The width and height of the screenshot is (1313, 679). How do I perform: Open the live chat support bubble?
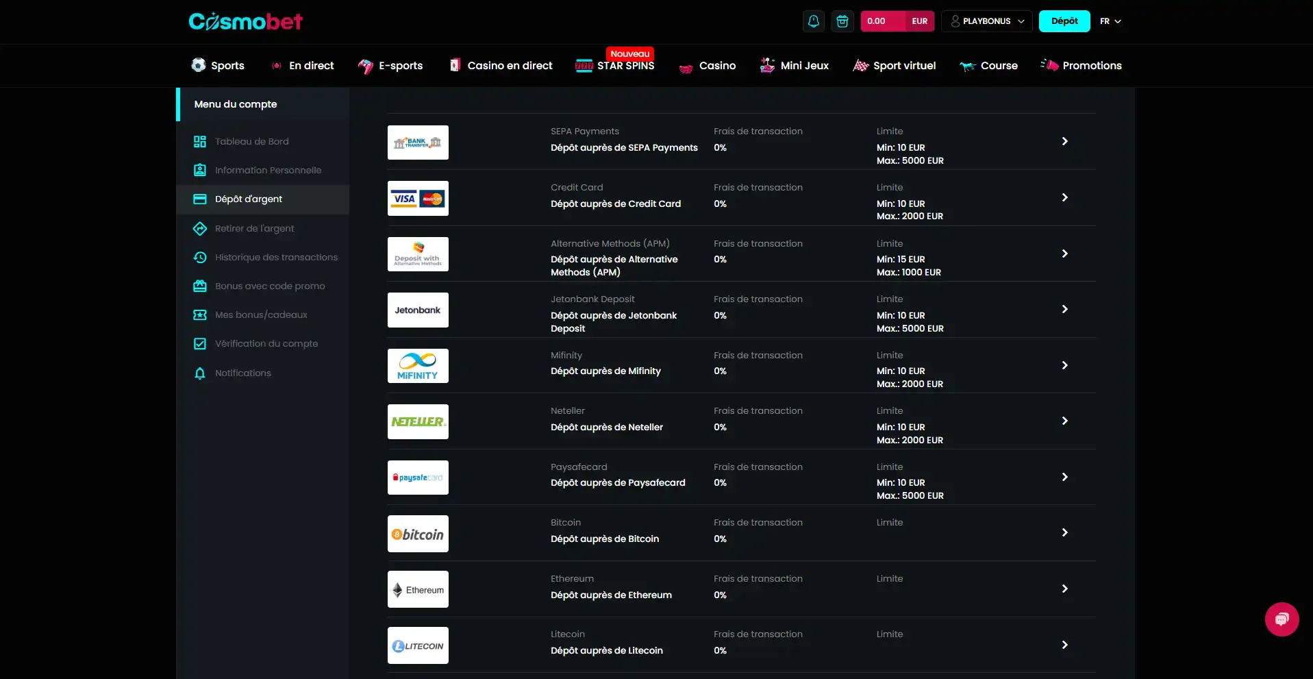1281,619
